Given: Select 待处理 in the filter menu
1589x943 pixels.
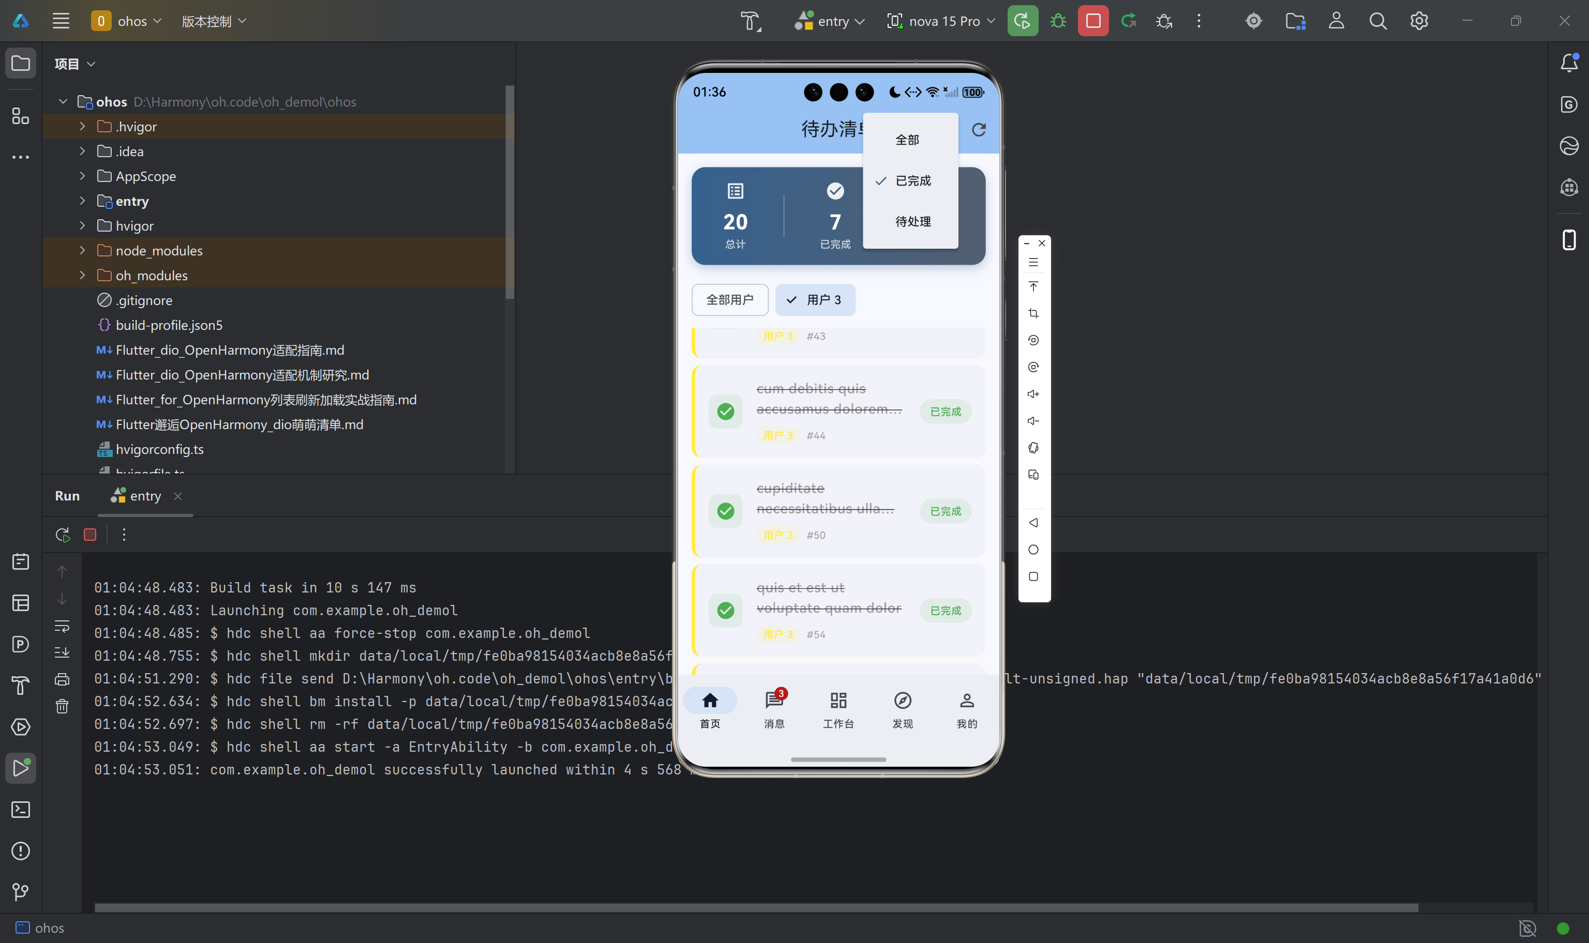Looking at the screenshot, I should pos(912,222).
